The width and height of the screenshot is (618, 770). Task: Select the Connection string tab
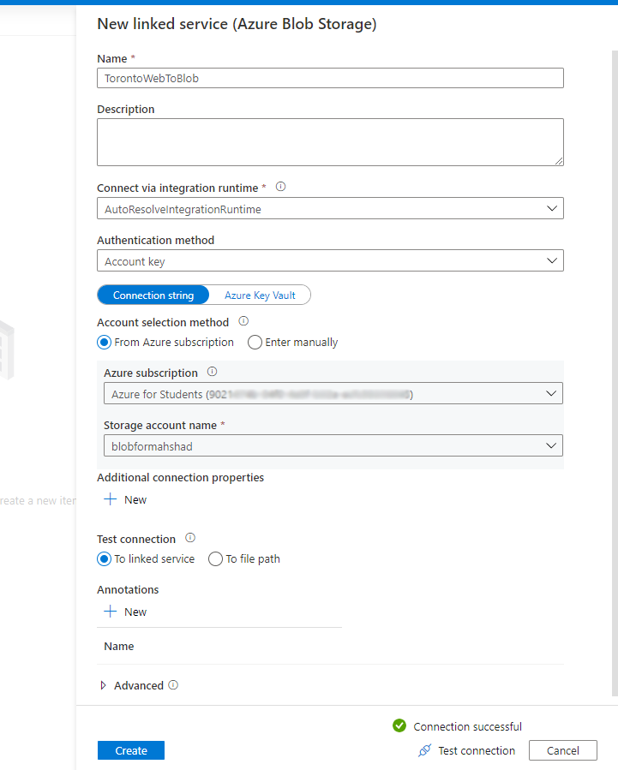coord(153,295)
